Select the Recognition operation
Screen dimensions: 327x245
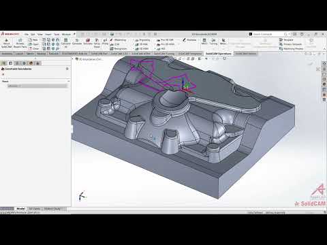point(119,48)
